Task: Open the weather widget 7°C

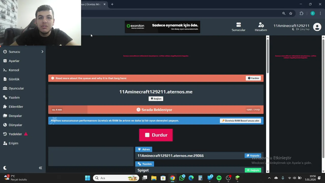Action: pyautogui.click(x=15, y=178)
